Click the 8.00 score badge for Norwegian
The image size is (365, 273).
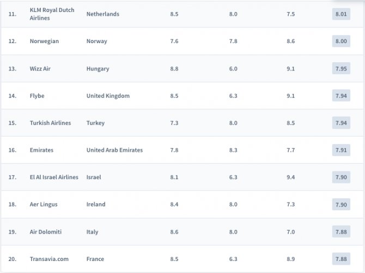tap(341, 41)
